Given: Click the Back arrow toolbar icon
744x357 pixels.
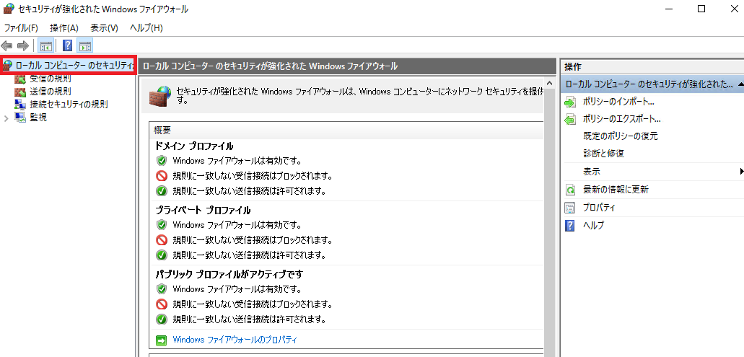Looking at the screenshot, I should [6, 45].
